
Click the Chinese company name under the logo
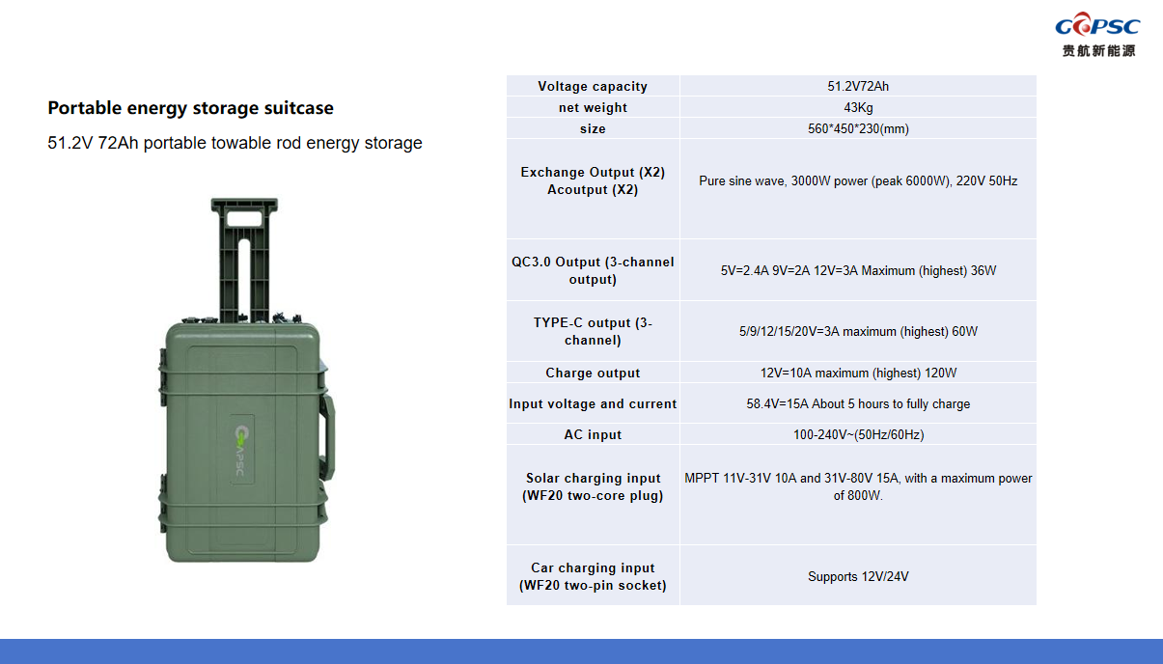click(x=1098, y=50)
